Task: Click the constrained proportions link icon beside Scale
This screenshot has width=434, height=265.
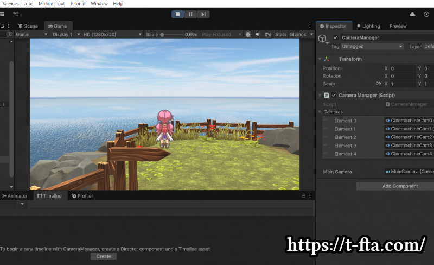Action: (378, 84)
